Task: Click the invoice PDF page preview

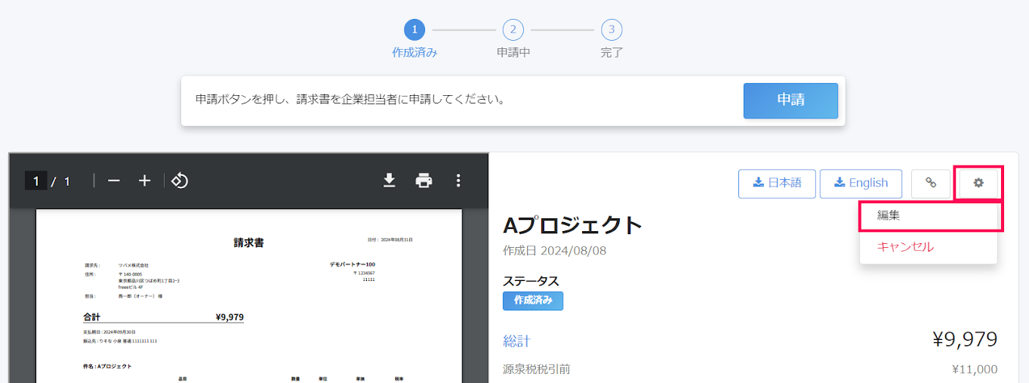Action: [x=249, y=296]
